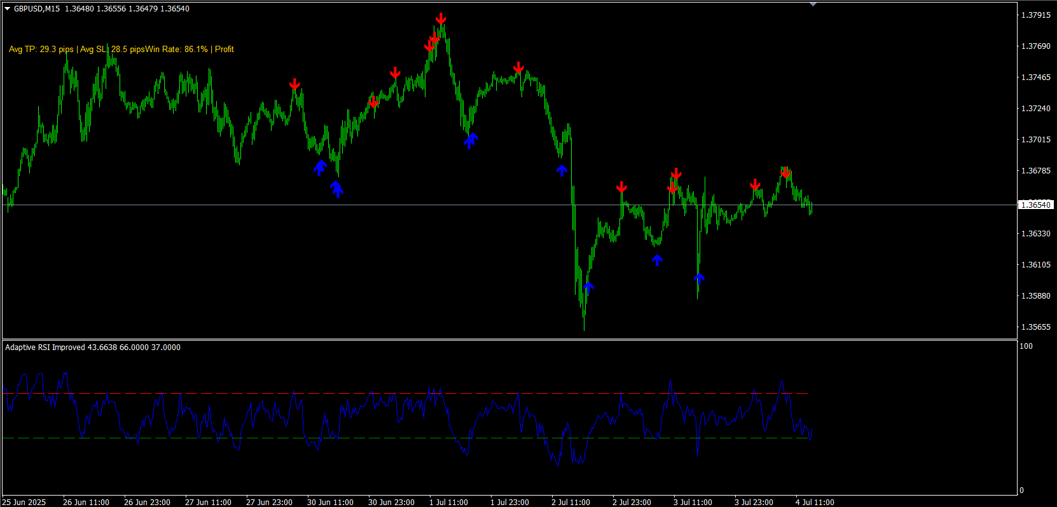Click the Avg TP / Win Rate statistics text

121,49
